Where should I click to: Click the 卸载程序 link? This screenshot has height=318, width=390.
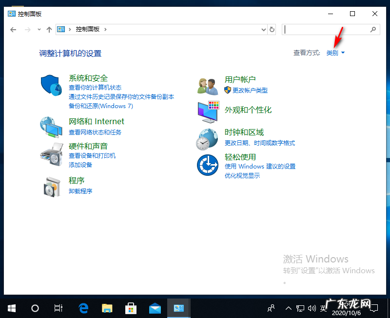80,190
